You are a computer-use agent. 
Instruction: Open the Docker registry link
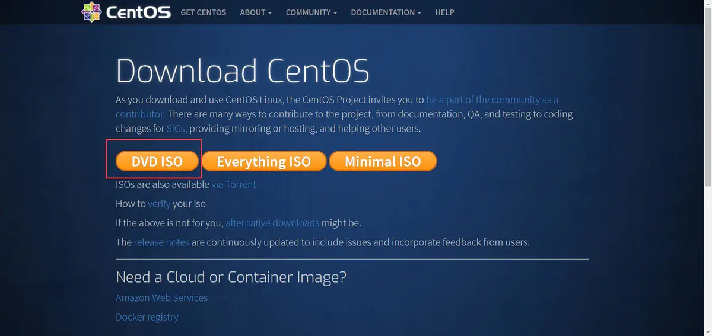point(147,317)
